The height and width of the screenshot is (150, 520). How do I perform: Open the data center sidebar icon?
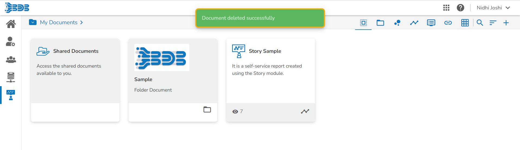[x=11, y=77]
